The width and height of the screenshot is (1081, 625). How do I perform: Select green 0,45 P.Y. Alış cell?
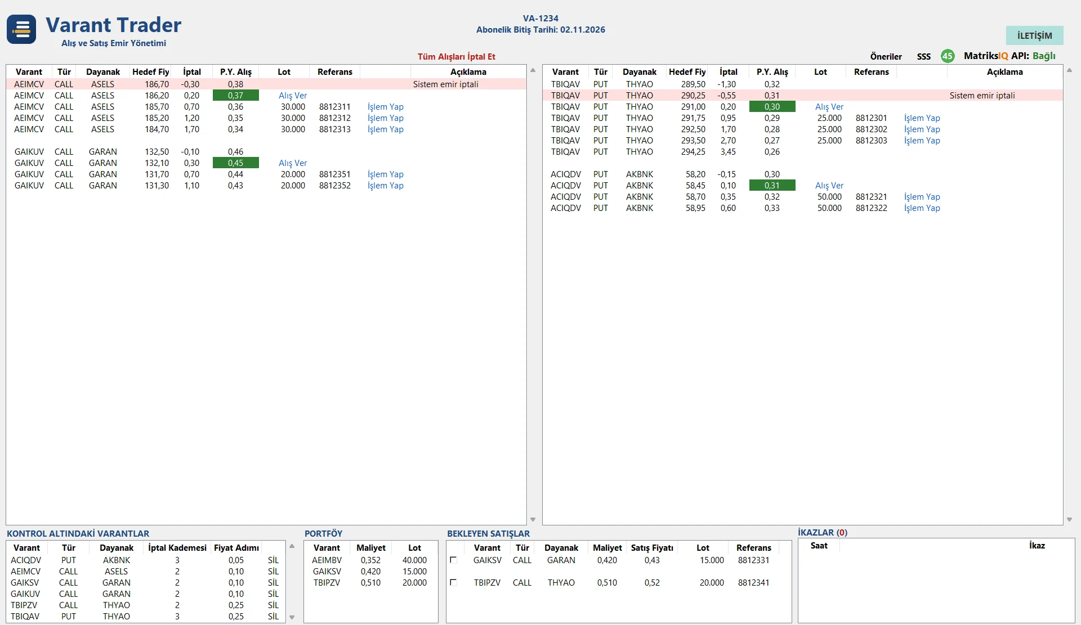point(235,163)
